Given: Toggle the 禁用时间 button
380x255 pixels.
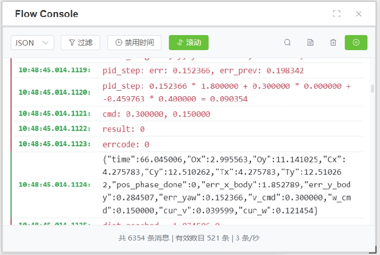Looking at the screenshot, I should pos(135,43).
